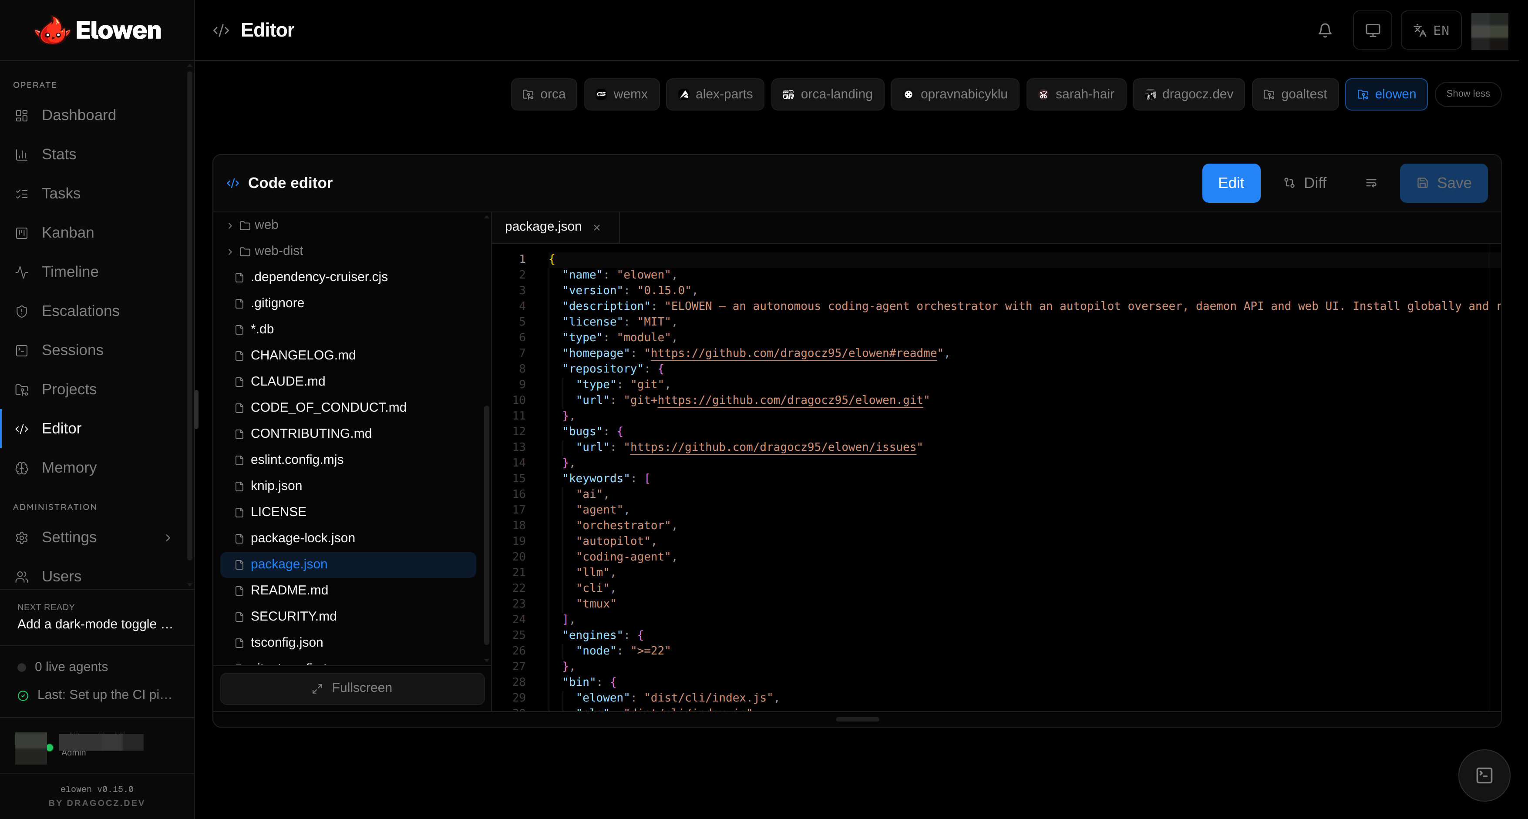Select package.json in file tree
The image size is (1528, 819).
(348, 564)
